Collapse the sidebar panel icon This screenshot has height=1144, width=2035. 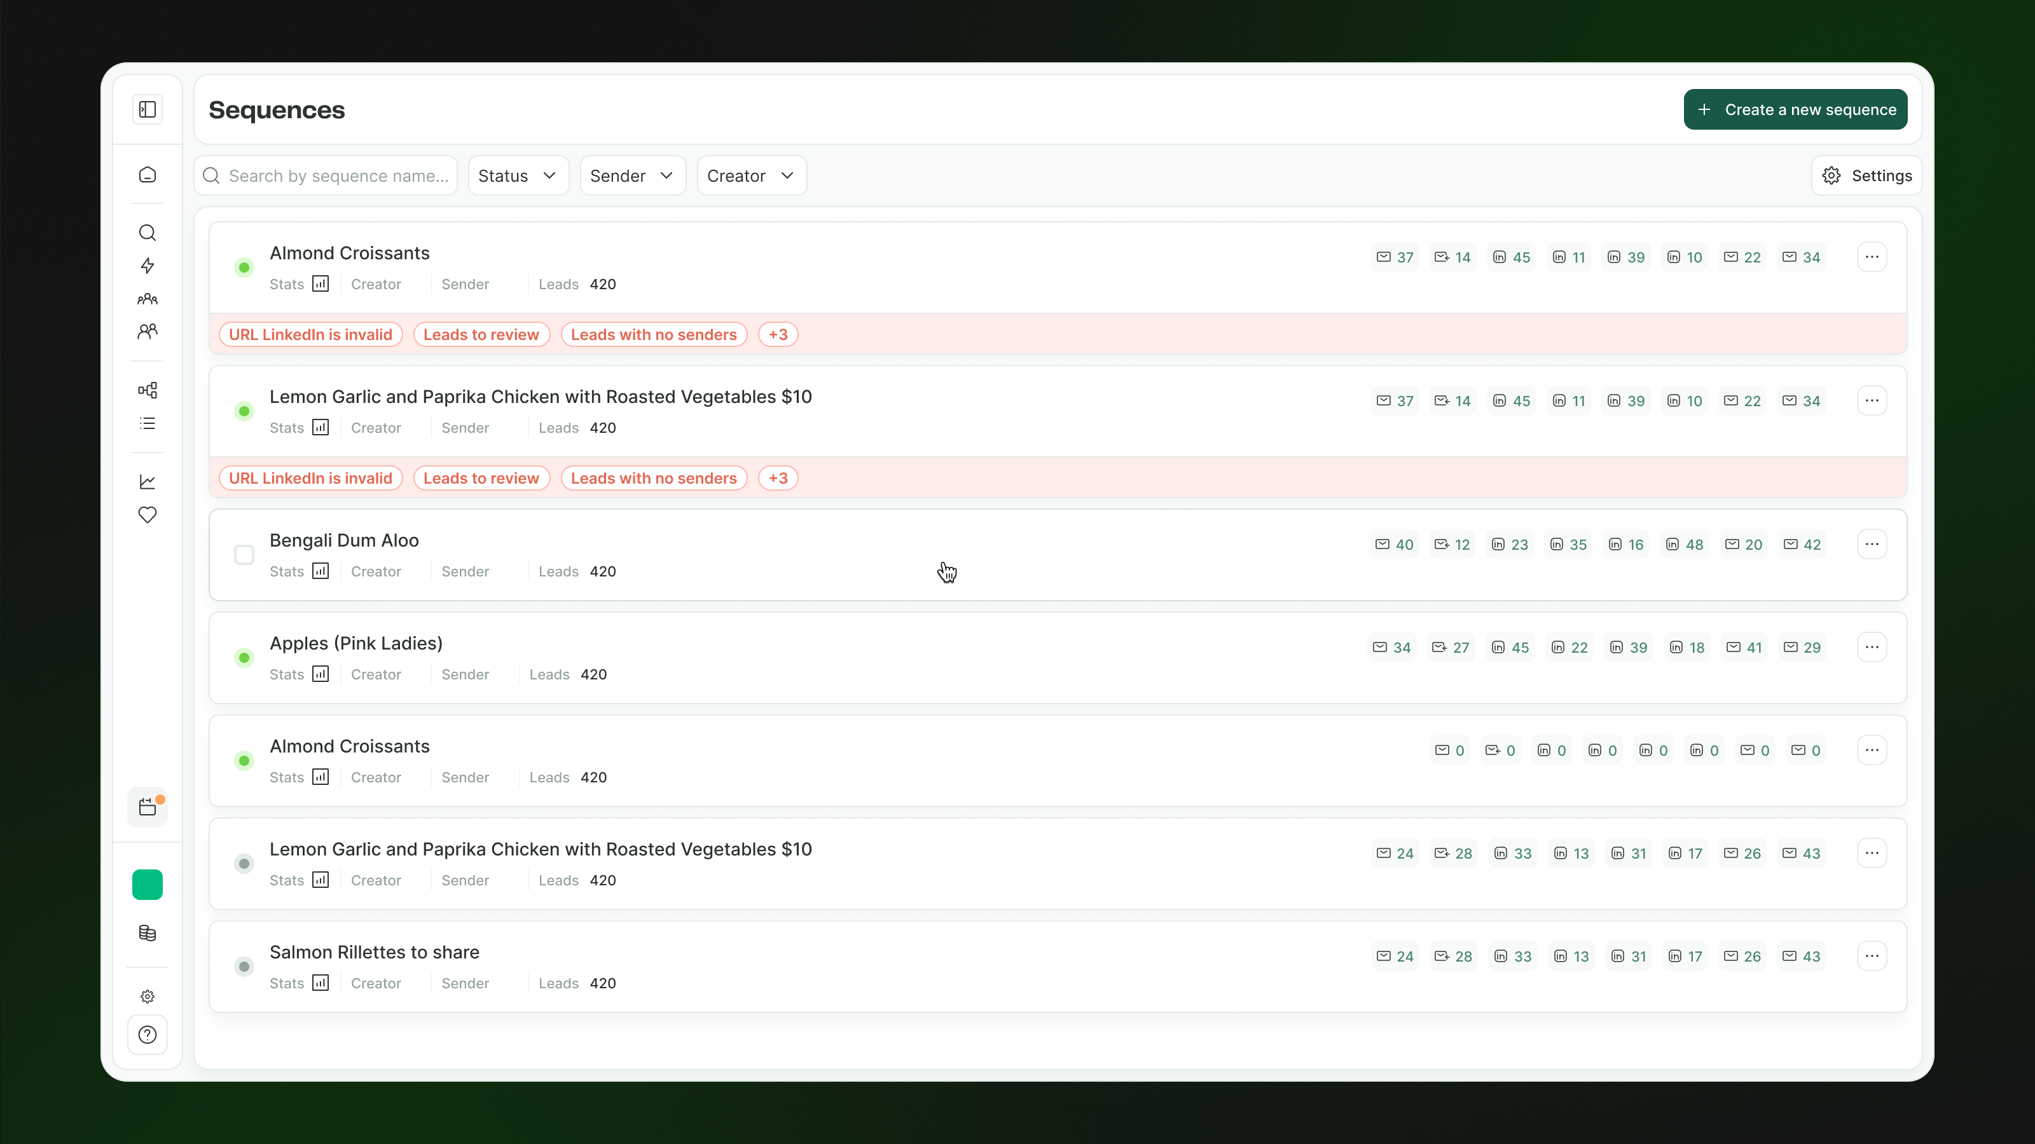(x=148, y=109)
